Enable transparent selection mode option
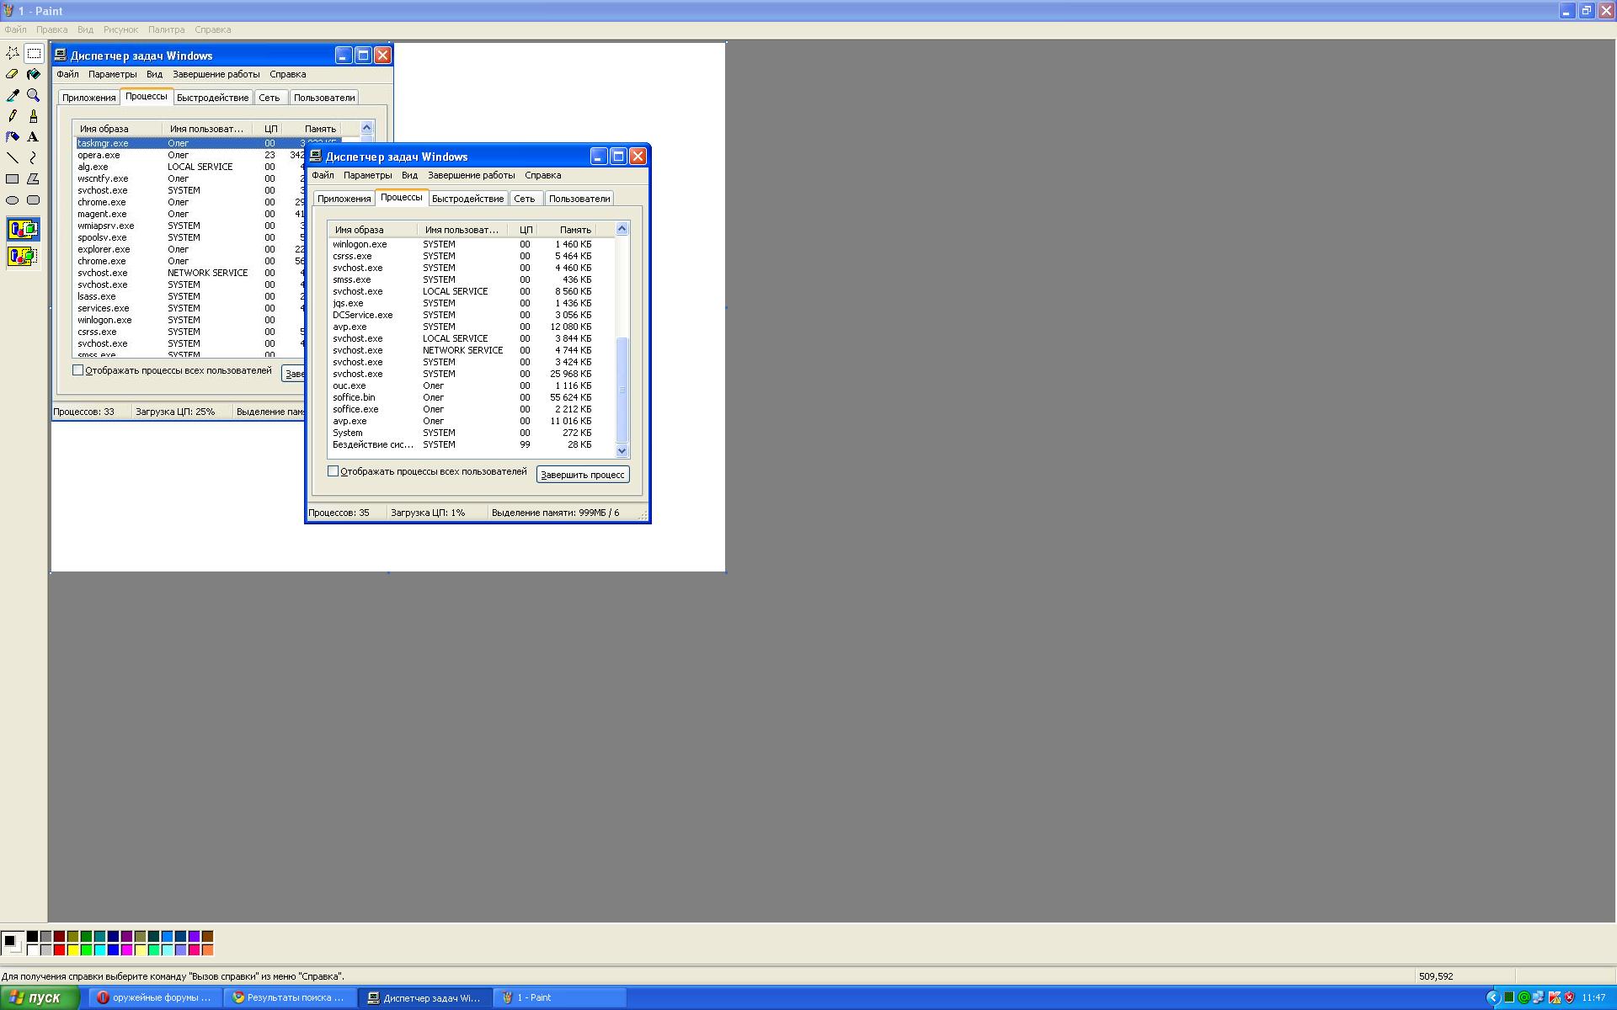The image size is (1617, 1010). [23, 256]
